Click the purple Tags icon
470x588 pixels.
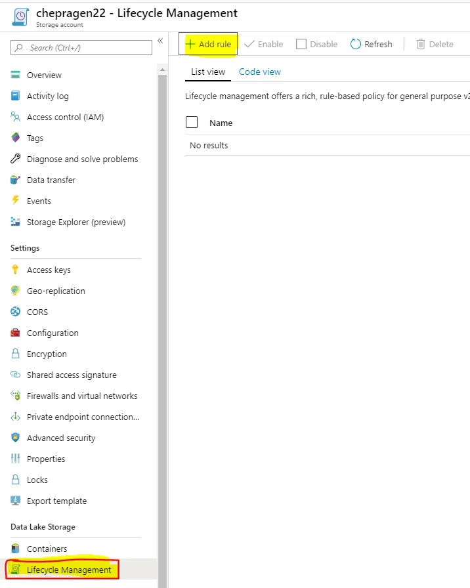(15, 138)
